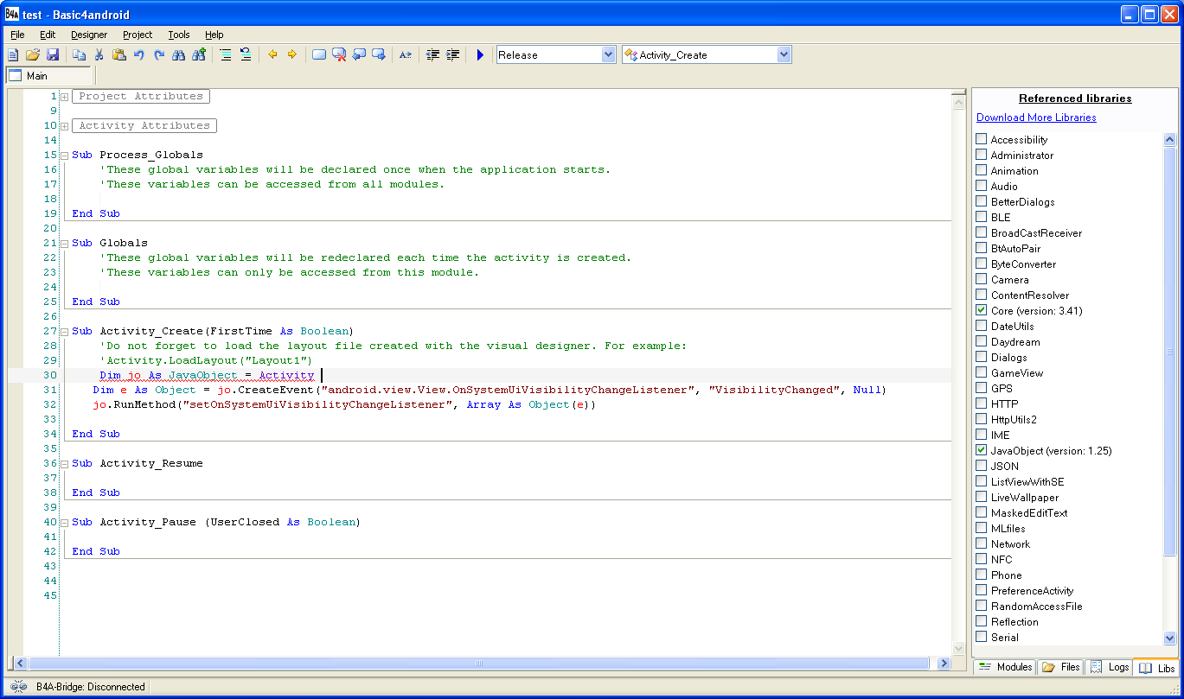Viewport: 1184px width, 699px height.
Task: Open the Project menu
Action: (x=138, y=35)
